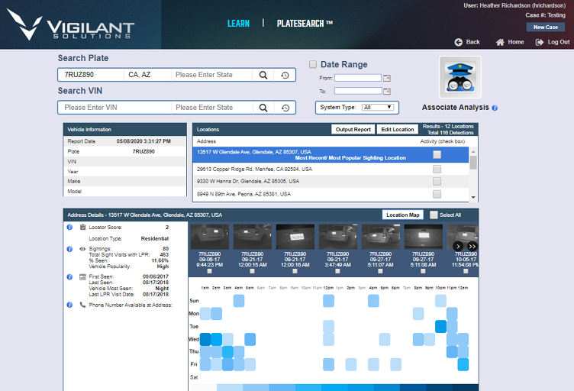Skip to last images double-arrow button
Viewport: 574px width, 391px height.
click(472, 246)
